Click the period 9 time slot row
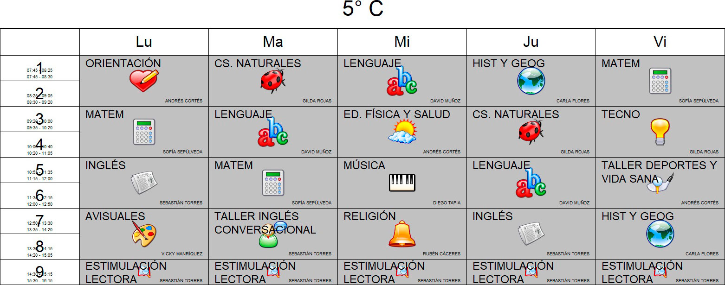 click(x=40, y=272)
